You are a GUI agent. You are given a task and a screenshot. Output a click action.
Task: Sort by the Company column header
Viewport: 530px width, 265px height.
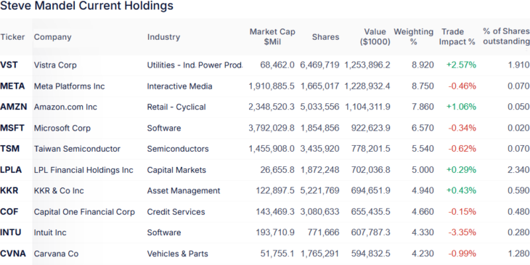[x=53, y=37]
